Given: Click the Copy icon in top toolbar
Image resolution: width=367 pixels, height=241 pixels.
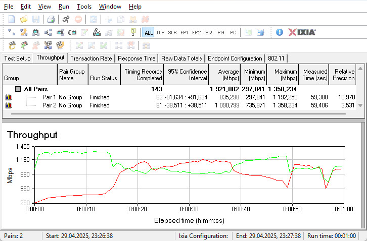Looking at the screenshot, I should 121,19.
